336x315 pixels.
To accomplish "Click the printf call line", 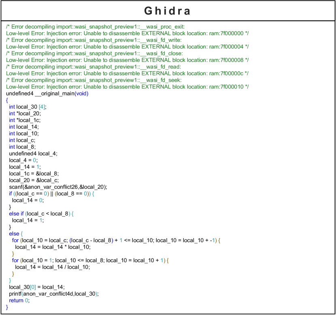I will pos(54,294).
